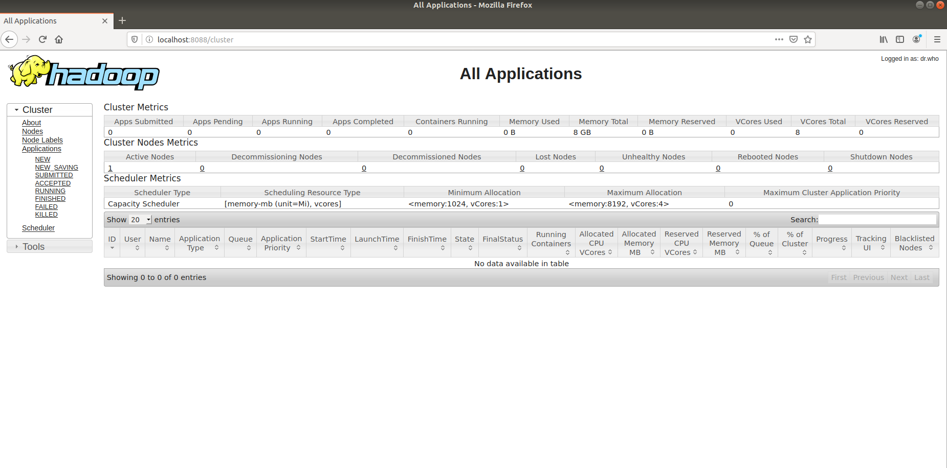
Task: Open the Applications link in the sidebar
Action: pos(41,149)
